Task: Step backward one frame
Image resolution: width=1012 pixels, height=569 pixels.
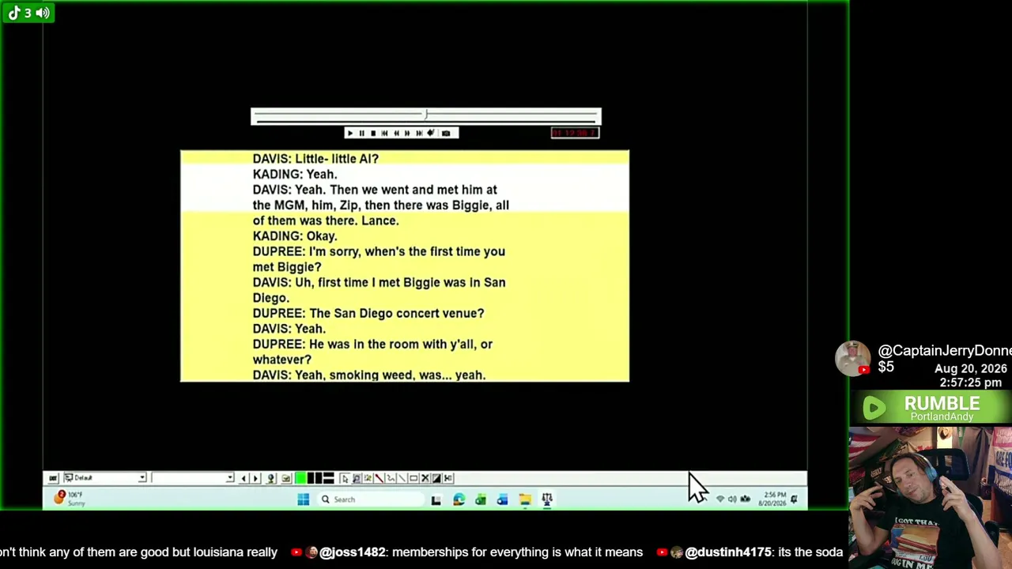Action: tap(396, 133)
